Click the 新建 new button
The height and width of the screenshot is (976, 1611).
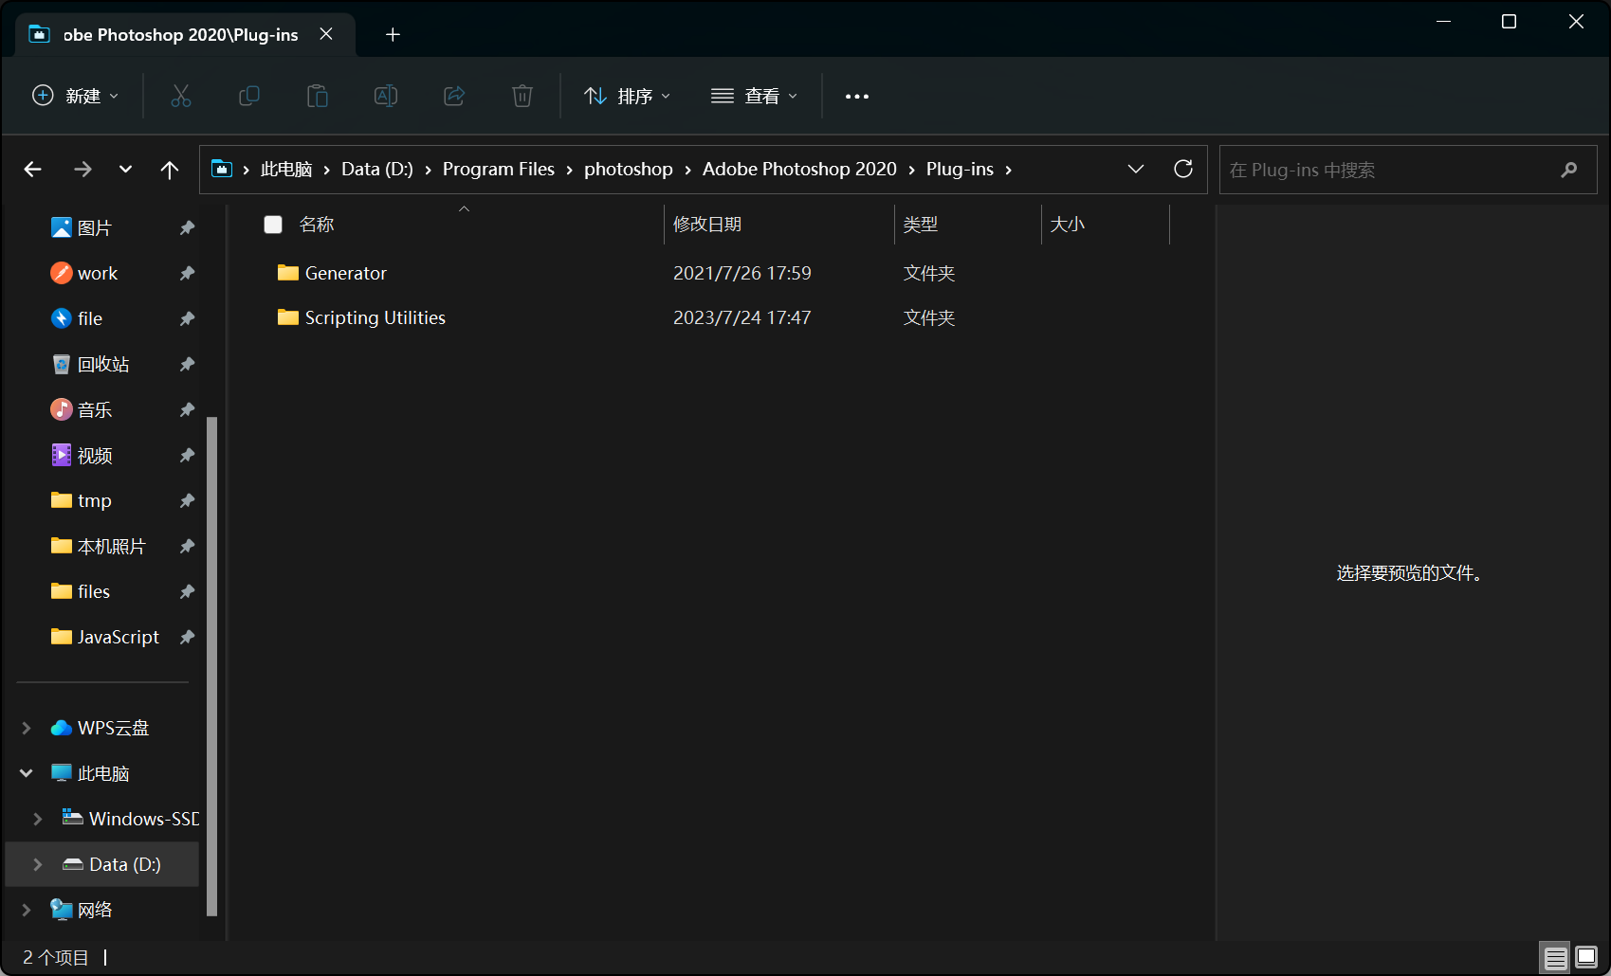[76, 96]
